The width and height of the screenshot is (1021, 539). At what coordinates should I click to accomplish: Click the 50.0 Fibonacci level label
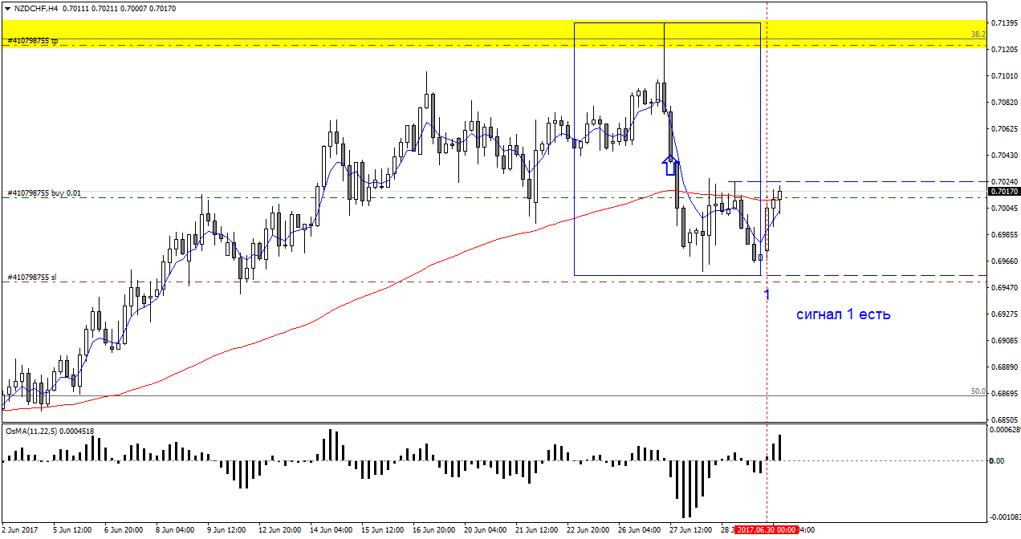click(x=978, y=391)
